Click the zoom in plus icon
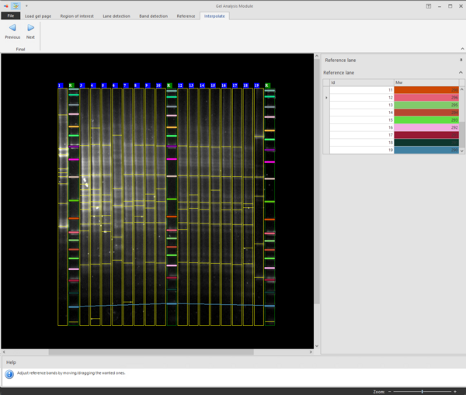 (455, 392)
